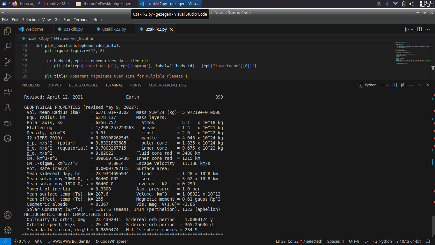Image resolution: width=435 pixels, height=245 pixels.
Task: Switch to the uzaklik23.py tab
Action: (x=114, y=29)
